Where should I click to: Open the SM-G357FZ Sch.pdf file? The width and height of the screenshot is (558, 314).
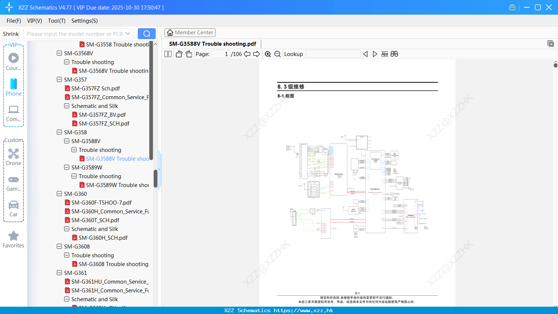tap(96, 88)
